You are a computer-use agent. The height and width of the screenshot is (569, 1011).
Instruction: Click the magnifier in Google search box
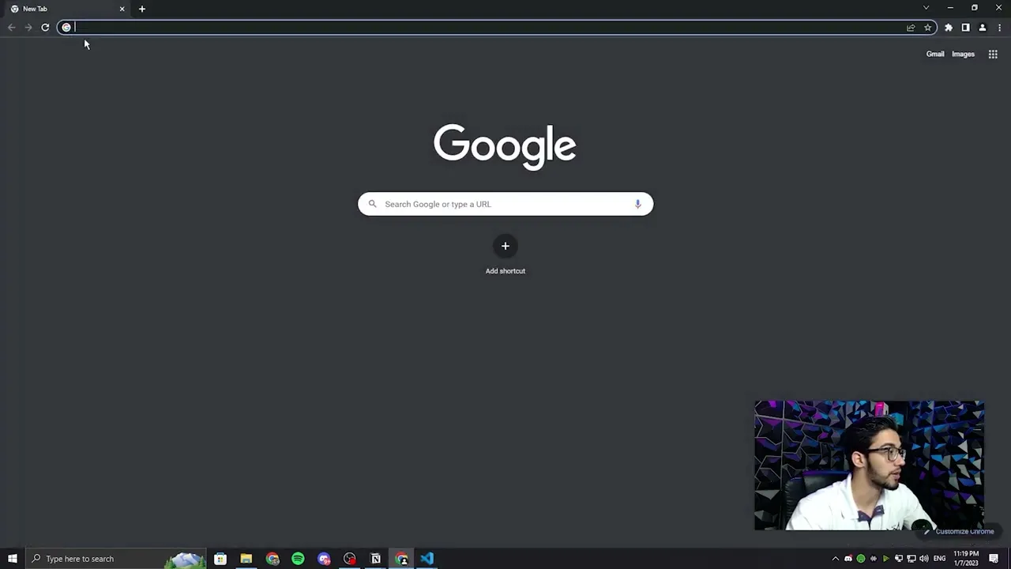pyautogui.click(x=373, y=204)
